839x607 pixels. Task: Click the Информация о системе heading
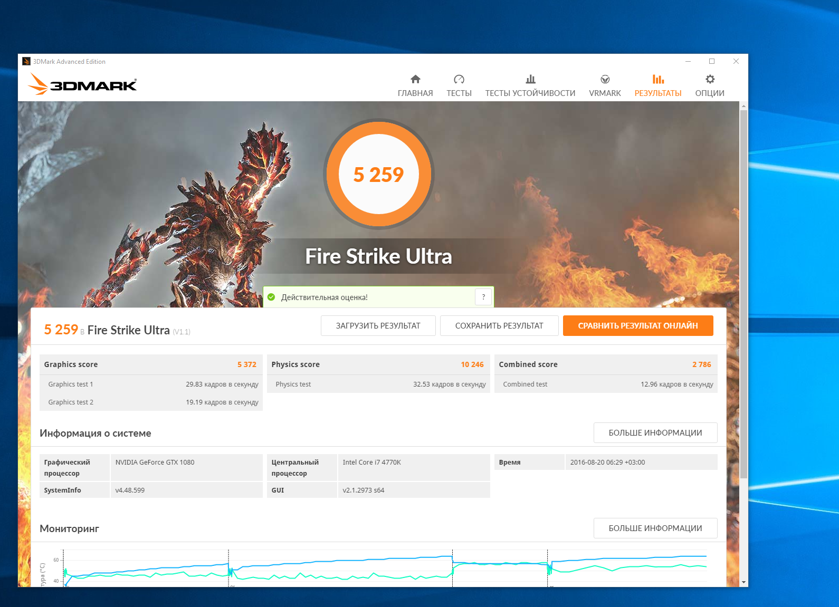pyautogui.click(x=96, y=433)
